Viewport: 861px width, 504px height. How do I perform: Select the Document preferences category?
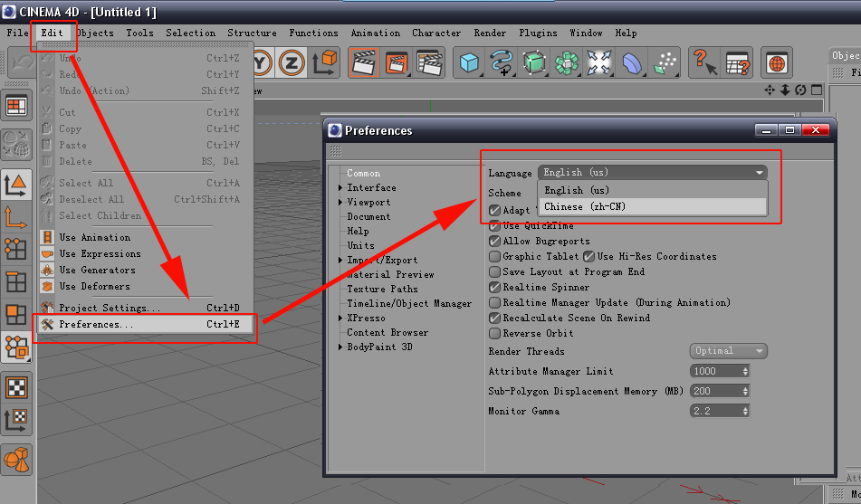(368, 216)
